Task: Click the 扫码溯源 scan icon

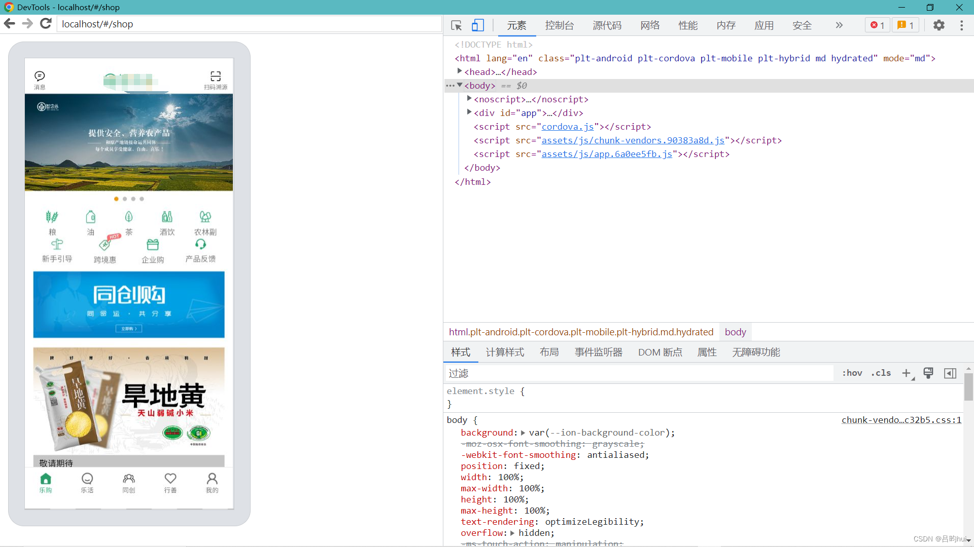Action: 216,76
